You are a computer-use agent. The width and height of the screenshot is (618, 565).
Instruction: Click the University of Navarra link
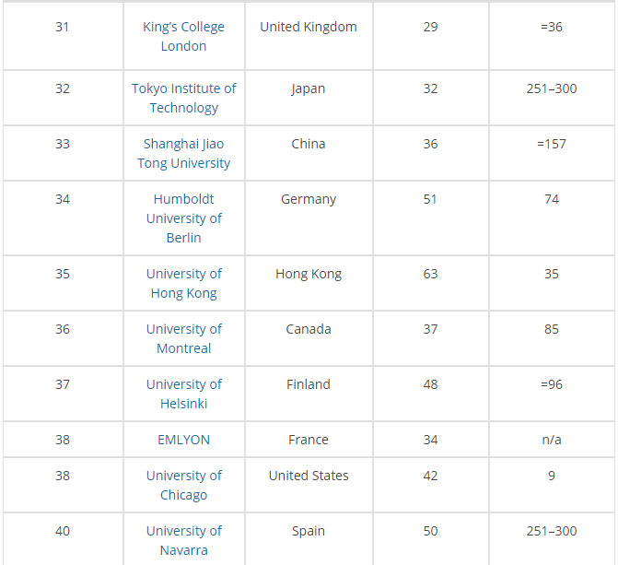pyautogui.click(x=183, y=541)
